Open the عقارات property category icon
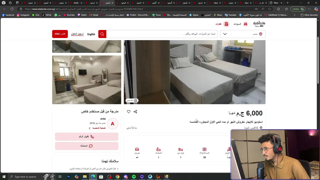 click(226, 24)
